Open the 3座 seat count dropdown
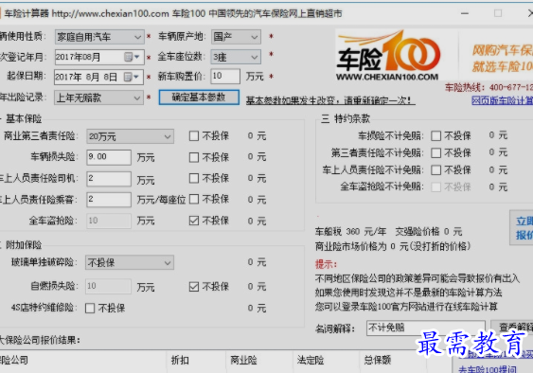Image resolution: width=533 pixels, height=373 pixels. pos(236,57)
